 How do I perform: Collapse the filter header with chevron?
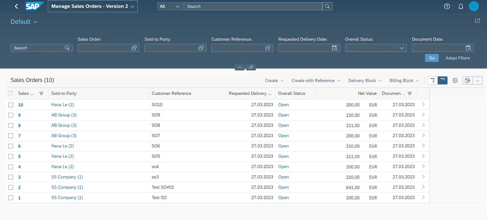(239, 67)
